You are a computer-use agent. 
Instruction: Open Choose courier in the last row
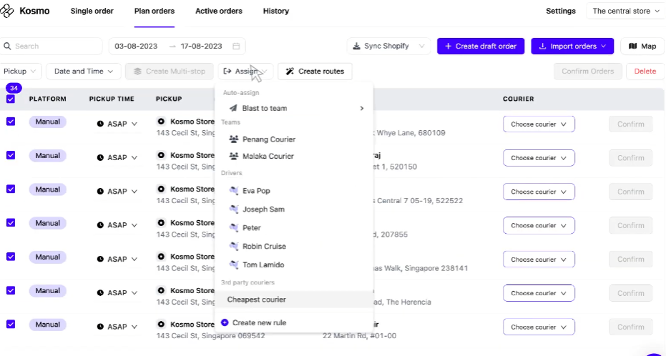[539, 327]
